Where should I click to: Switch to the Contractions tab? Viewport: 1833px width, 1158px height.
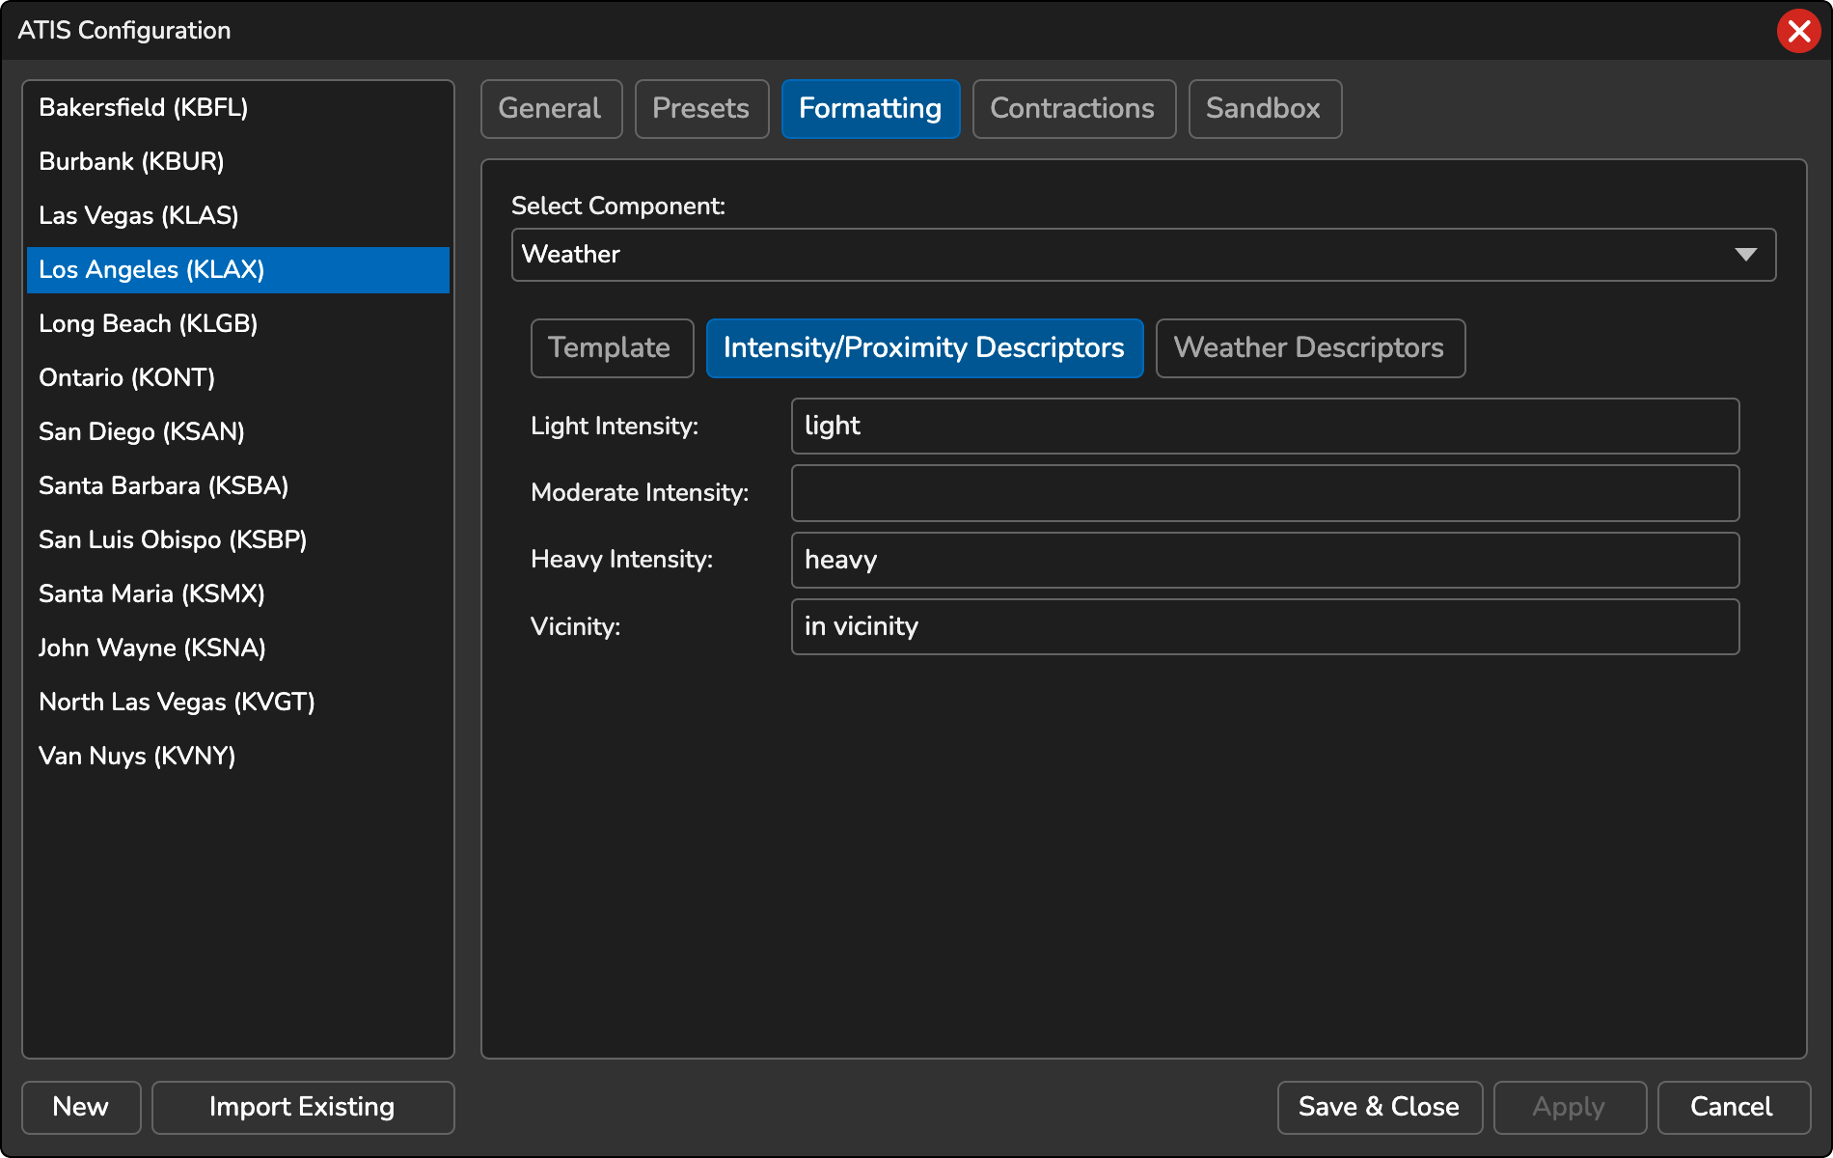click(x=1074, y=109)
